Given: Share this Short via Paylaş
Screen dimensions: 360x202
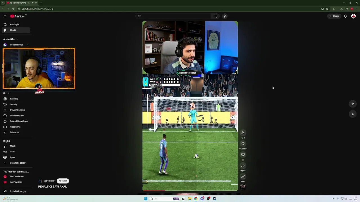Looking at the screenshot, I should click(x=243, y=166).
